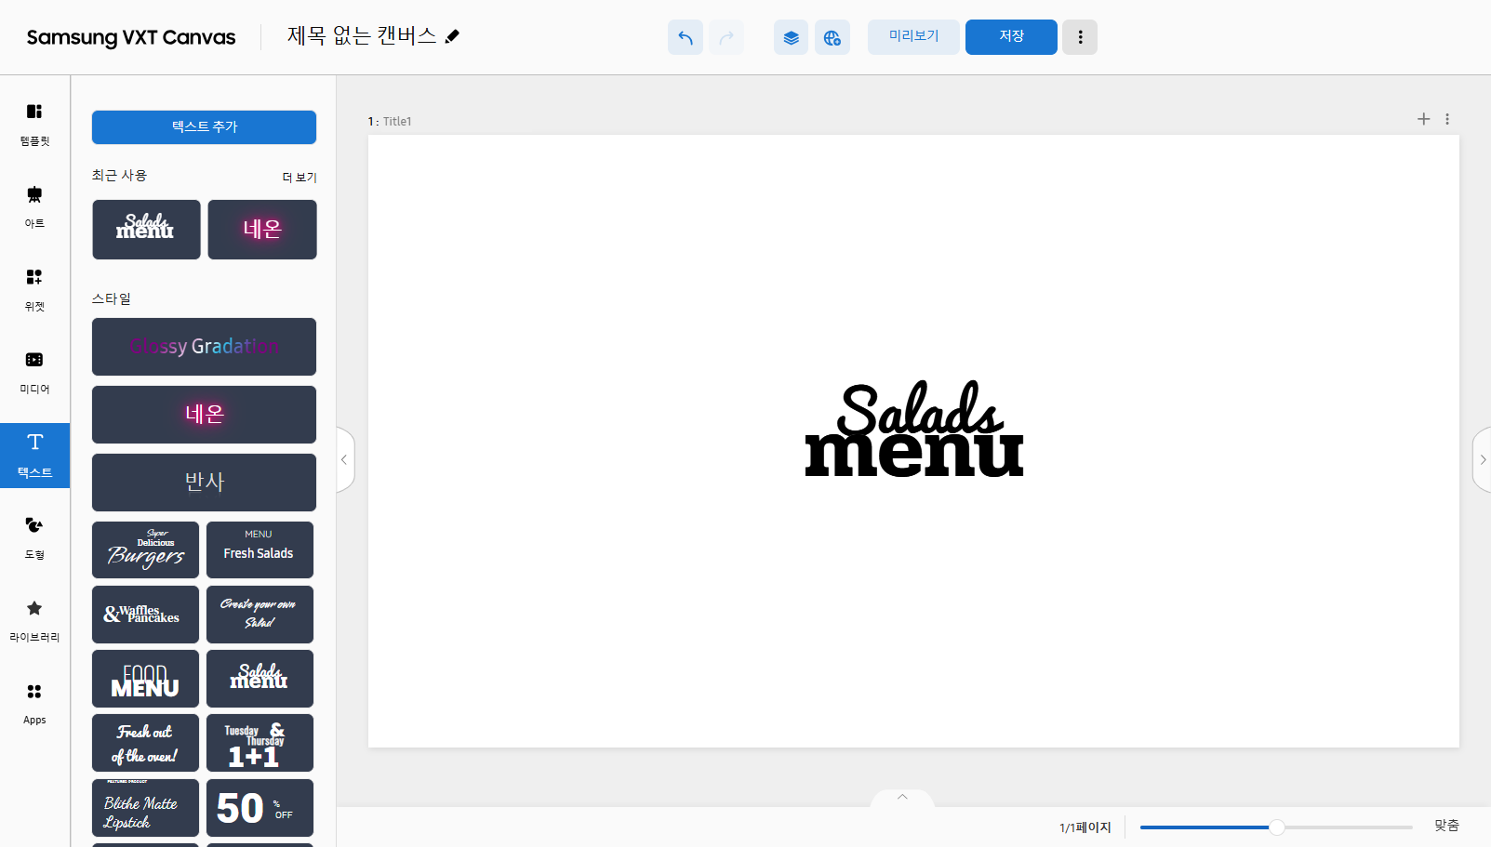1491x847 pixels.
Task: Click the Samsung VXT Canvas logo
Action: pos(131,37)
